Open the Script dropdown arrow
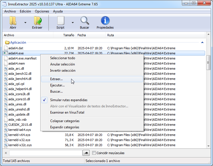This screenshot has height=166, width=213. point(73,23)
